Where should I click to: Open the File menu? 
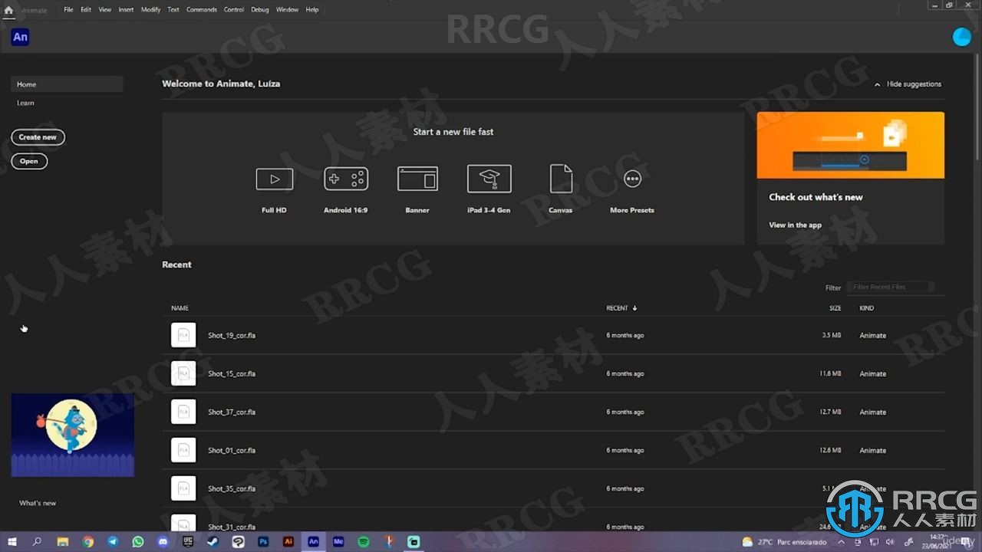click(x=68, y=10)
